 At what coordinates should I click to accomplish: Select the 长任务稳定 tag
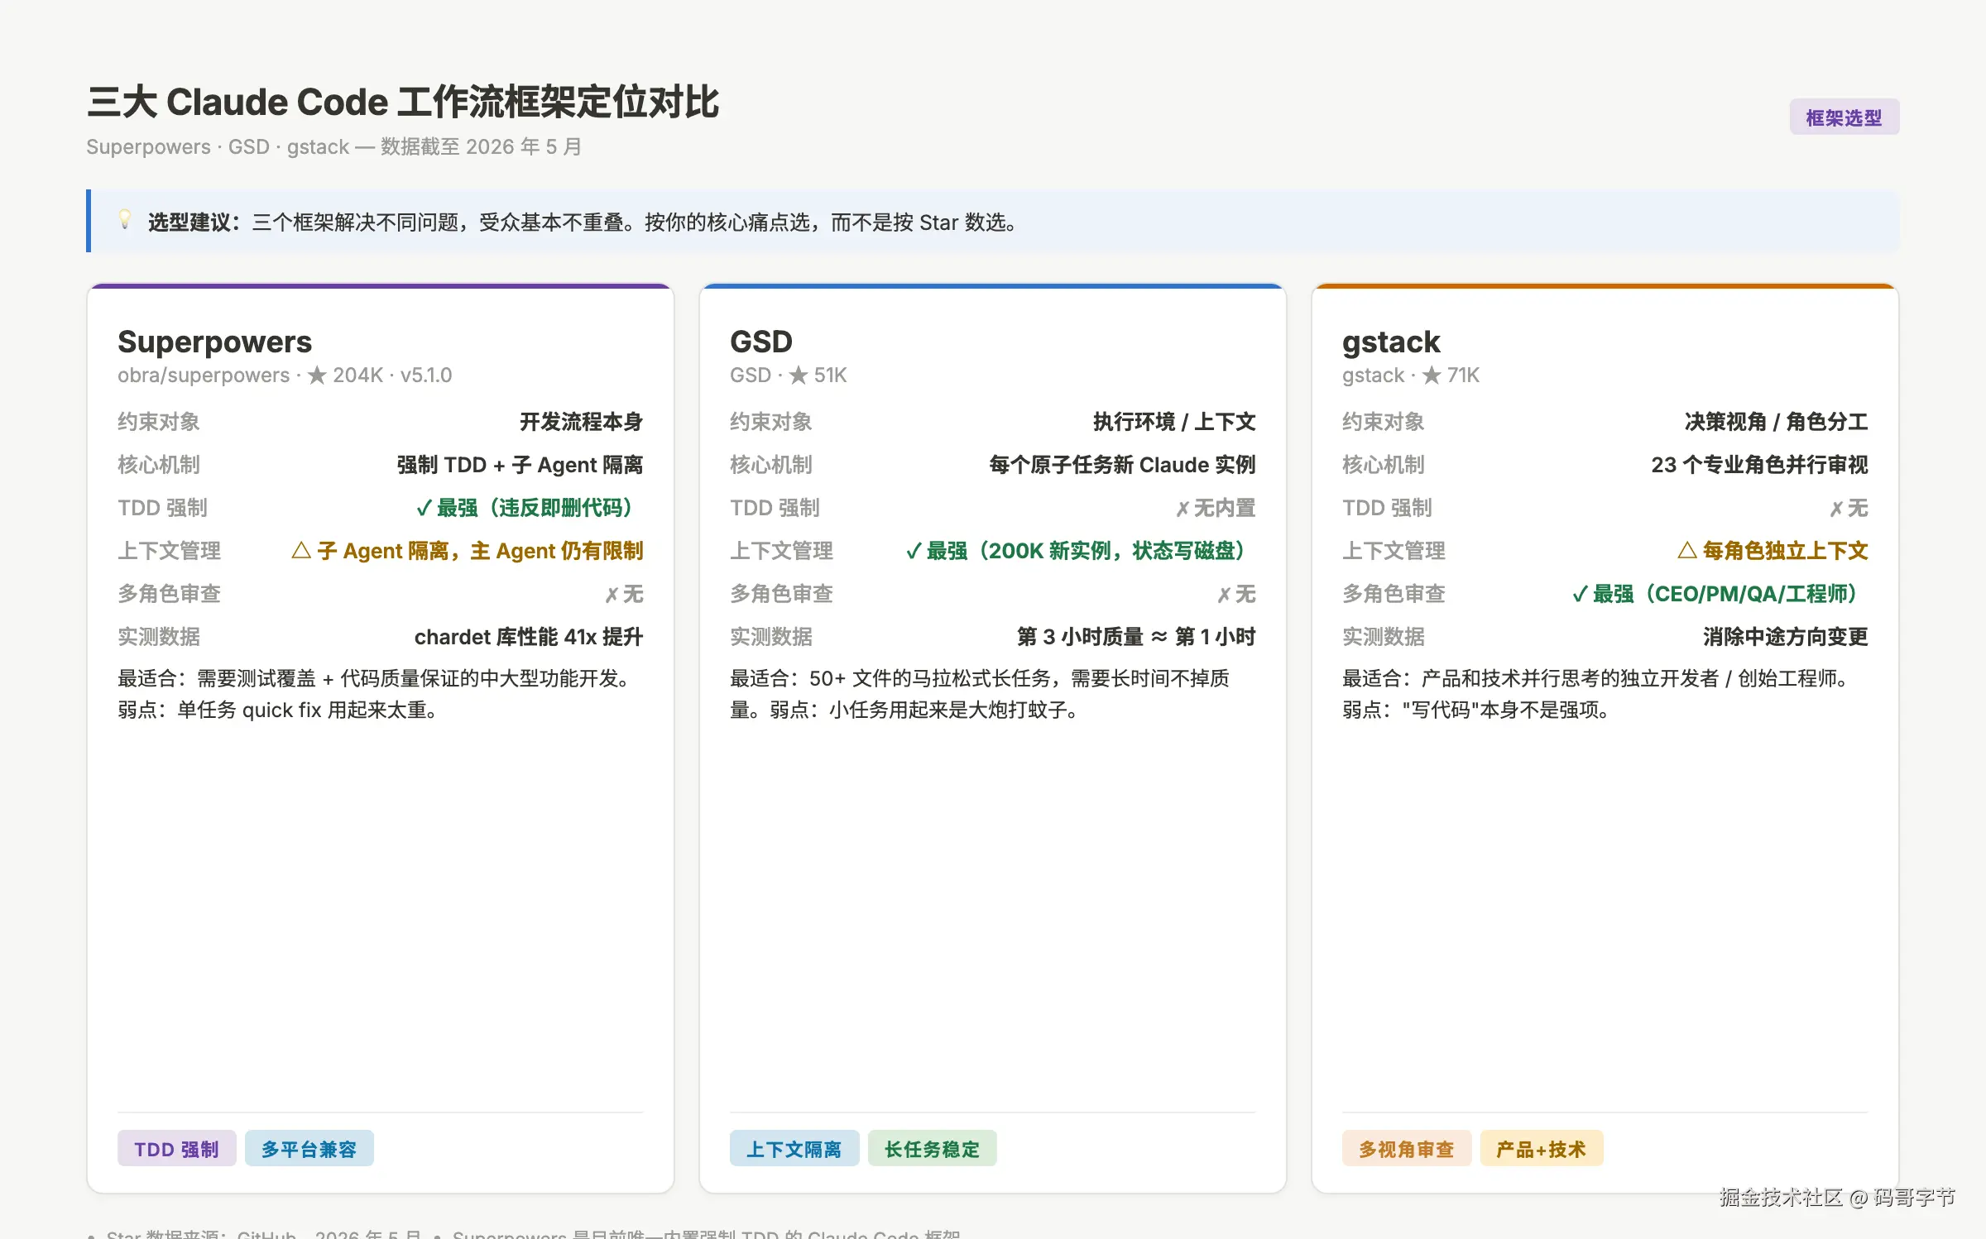click(x=932, y=1149)
